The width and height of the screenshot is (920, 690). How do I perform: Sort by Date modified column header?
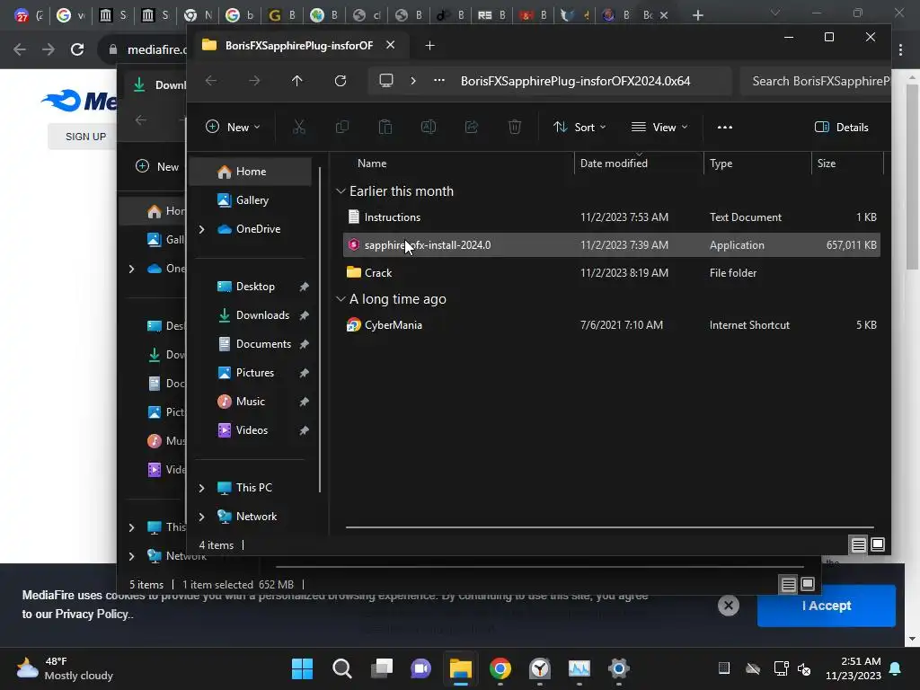click(x=614, y=164)
